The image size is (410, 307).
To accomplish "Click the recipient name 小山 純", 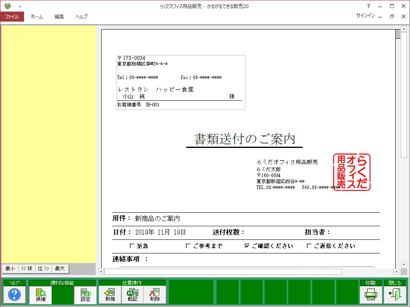I will point(134,96).
